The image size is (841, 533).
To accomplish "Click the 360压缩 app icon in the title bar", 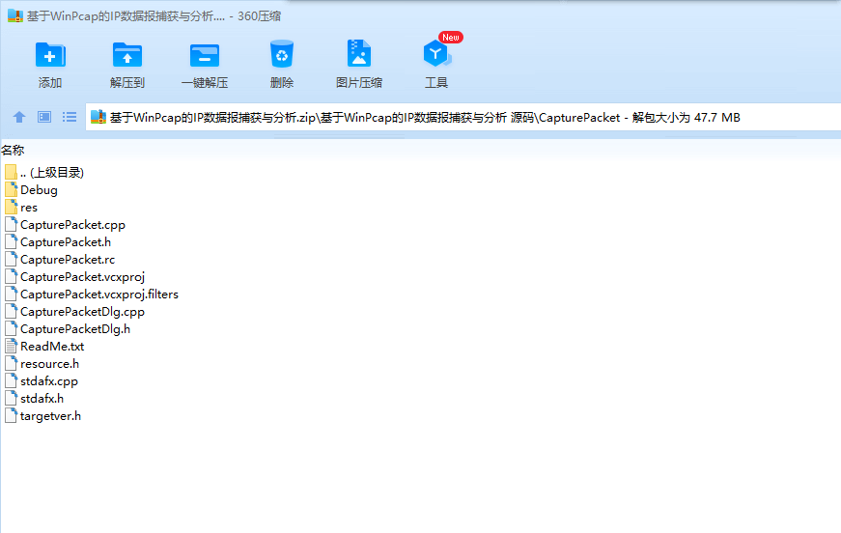I will tap(15, 16).
